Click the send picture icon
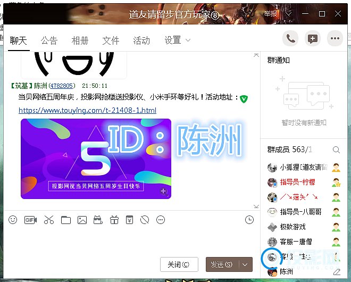This screenshot has height=282, width=351. [x=82, y=220]
